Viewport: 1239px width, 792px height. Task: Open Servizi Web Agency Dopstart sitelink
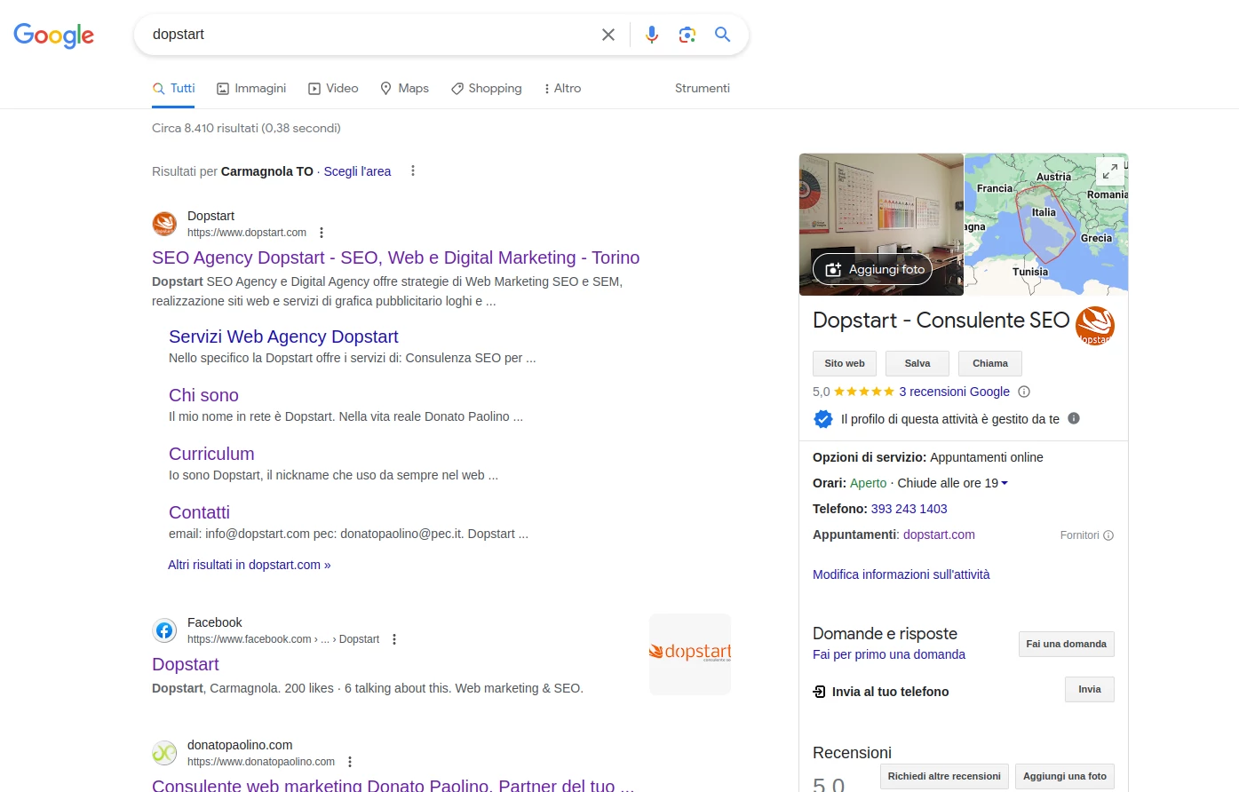point(283,337)
